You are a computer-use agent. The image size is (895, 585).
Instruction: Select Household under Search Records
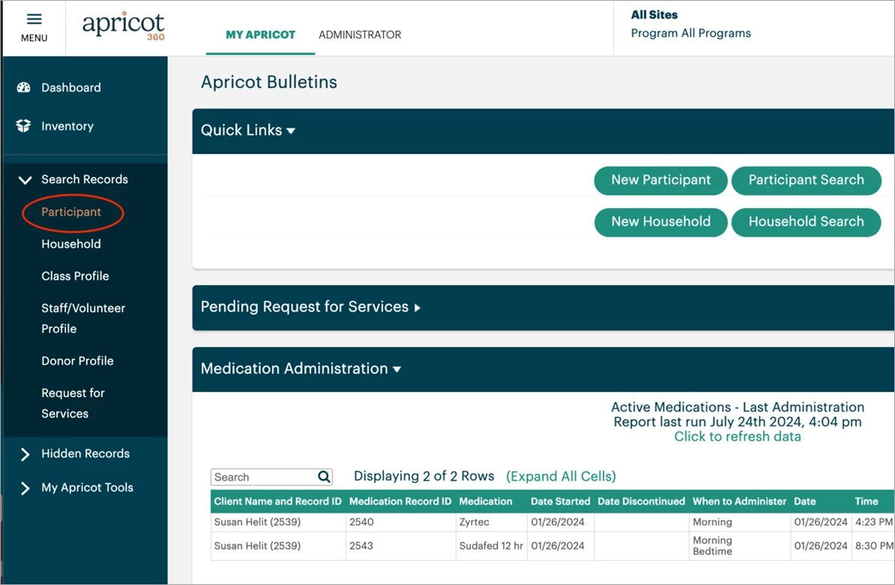point(71,244)
